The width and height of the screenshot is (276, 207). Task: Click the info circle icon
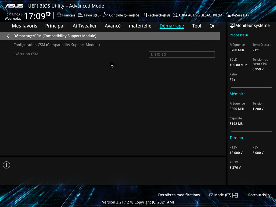pyautogui.click(x=6, y=165)
